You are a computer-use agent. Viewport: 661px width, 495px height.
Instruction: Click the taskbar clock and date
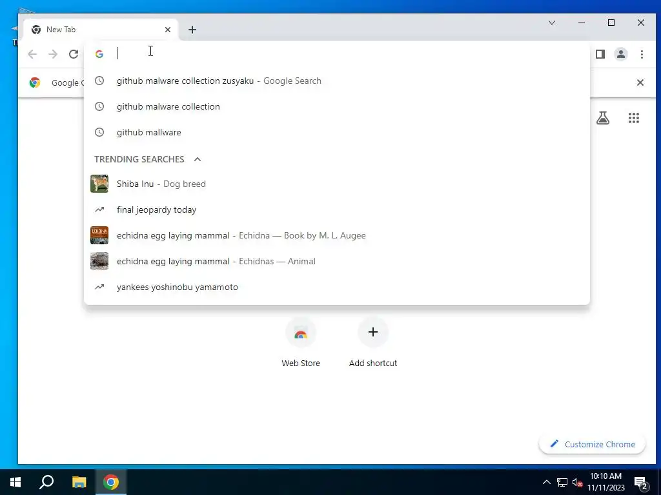tap(605, 482)
